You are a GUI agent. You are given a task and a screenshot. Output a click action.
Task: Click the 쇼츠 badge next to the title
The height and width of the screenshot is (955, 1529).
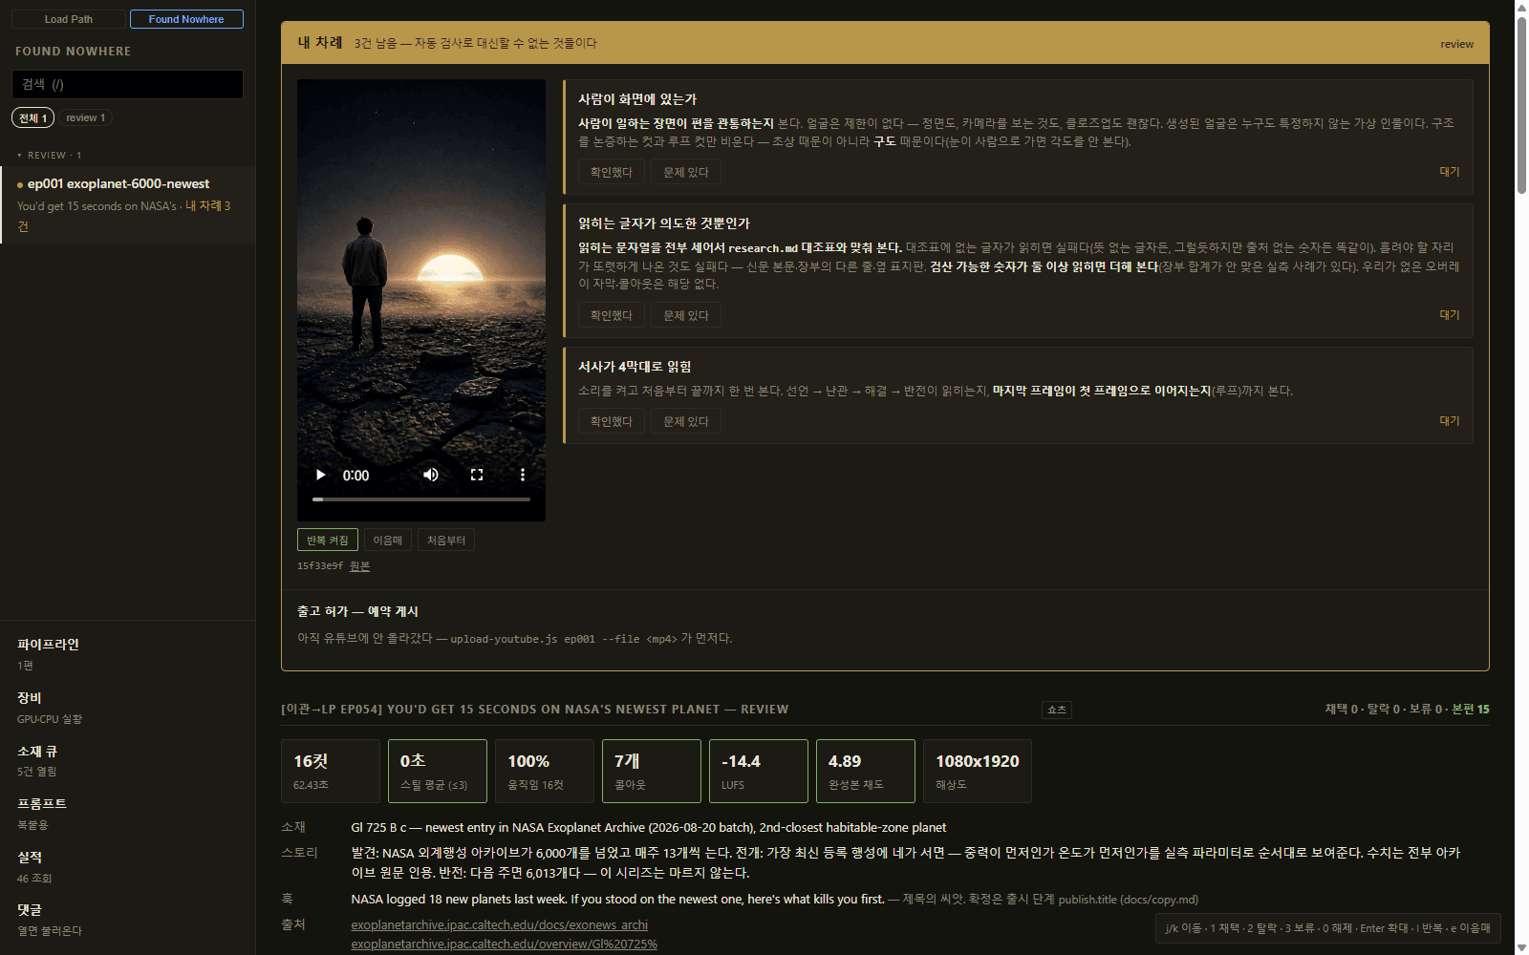(x=1057, y=710)
